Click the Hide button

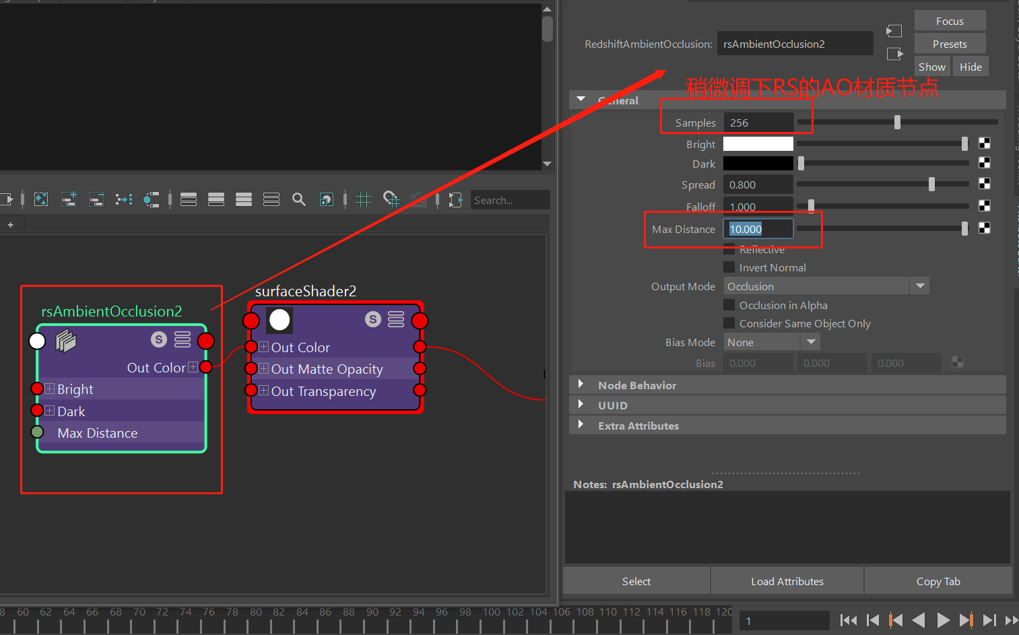971,67
